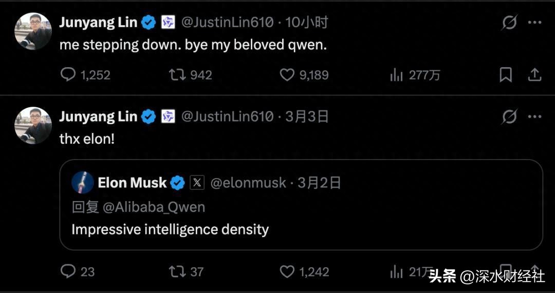Open more options menu on first tweet
The image size is (555, 293).
coord(535,23)
